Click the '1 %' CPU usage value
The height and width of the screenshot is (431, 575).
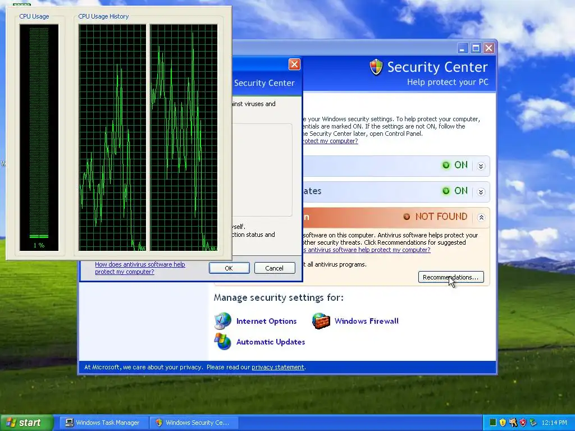pos(39,245)
